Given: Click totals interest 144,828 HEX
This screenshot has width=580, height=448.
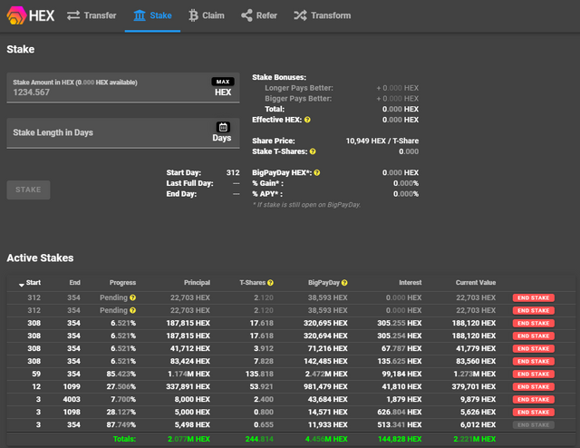Looking at the screenshot, I should [x=400, y=439].
